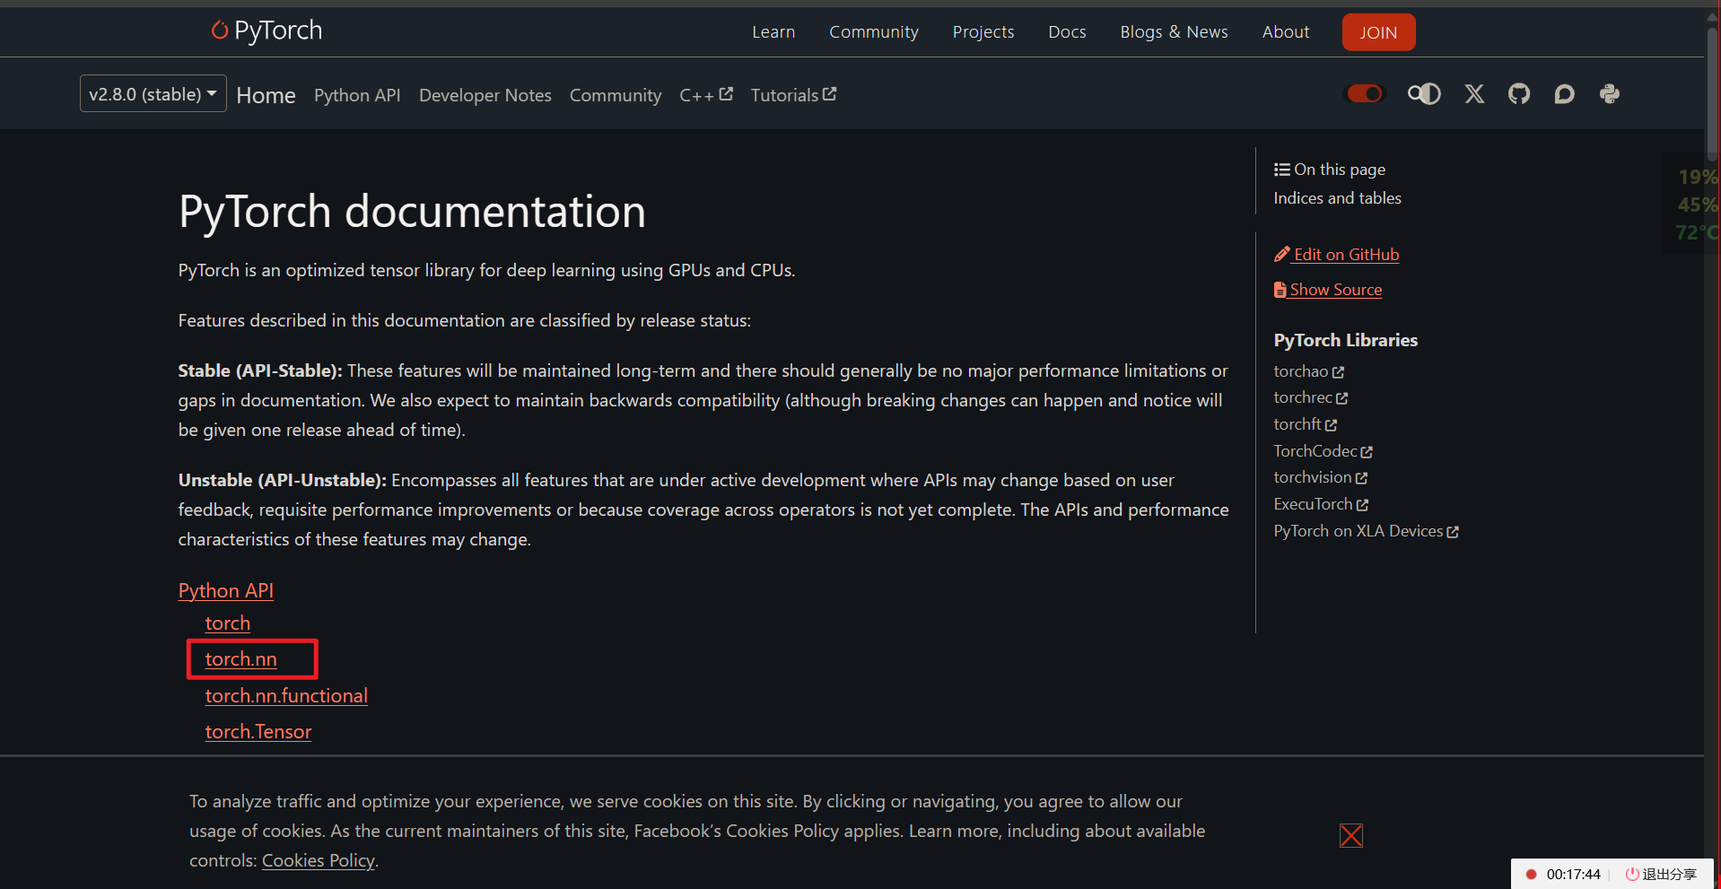Click the external-link icon next to TorchCodec
Viewport: 1721px width, 889px height.
tap(1367, 451)
